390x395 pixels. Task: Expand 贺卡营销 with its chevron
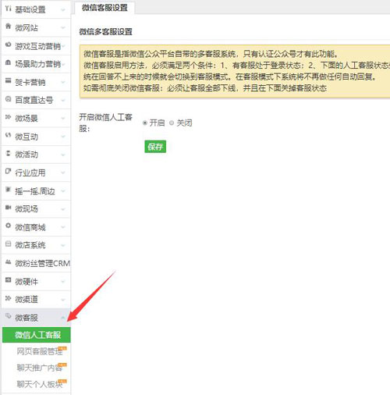click(x=63, y=82)
